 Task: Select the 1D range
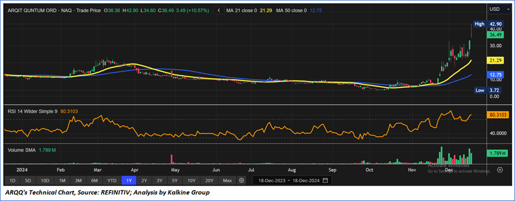pos(12,181)
